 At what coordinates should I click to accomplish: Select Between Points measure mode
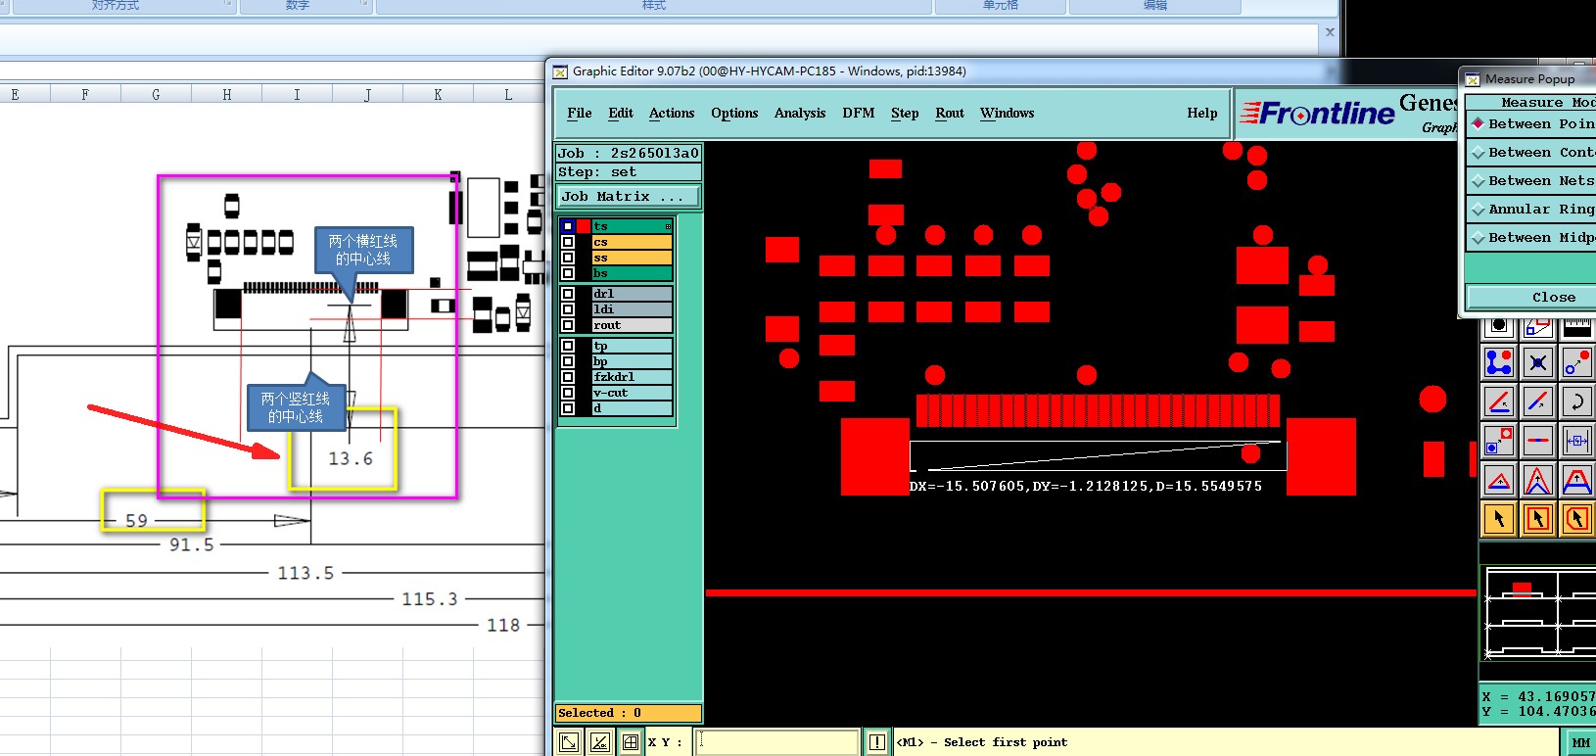click(x=1531, y=124)
